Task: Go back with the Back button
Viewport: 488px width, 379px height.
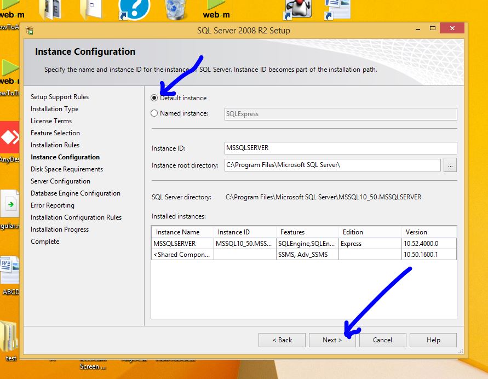Action: click(282, 340)
